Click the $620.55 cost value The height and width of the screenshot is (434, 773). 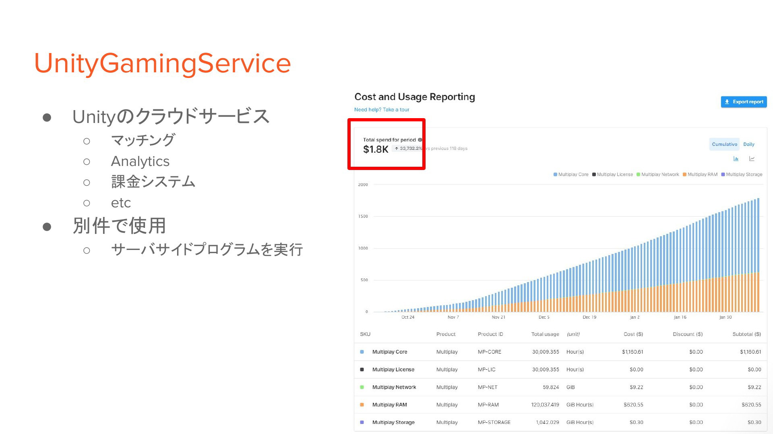(633, 405)
